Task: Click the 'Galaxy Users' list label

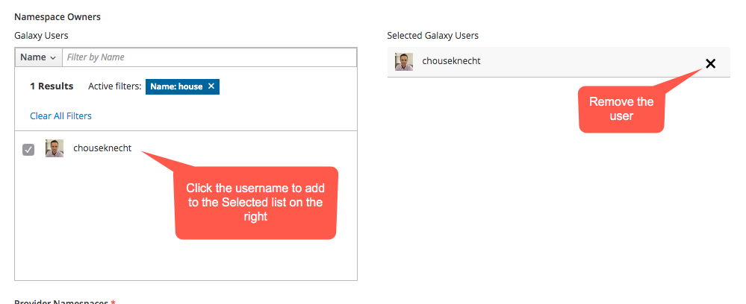Action: 41,36
